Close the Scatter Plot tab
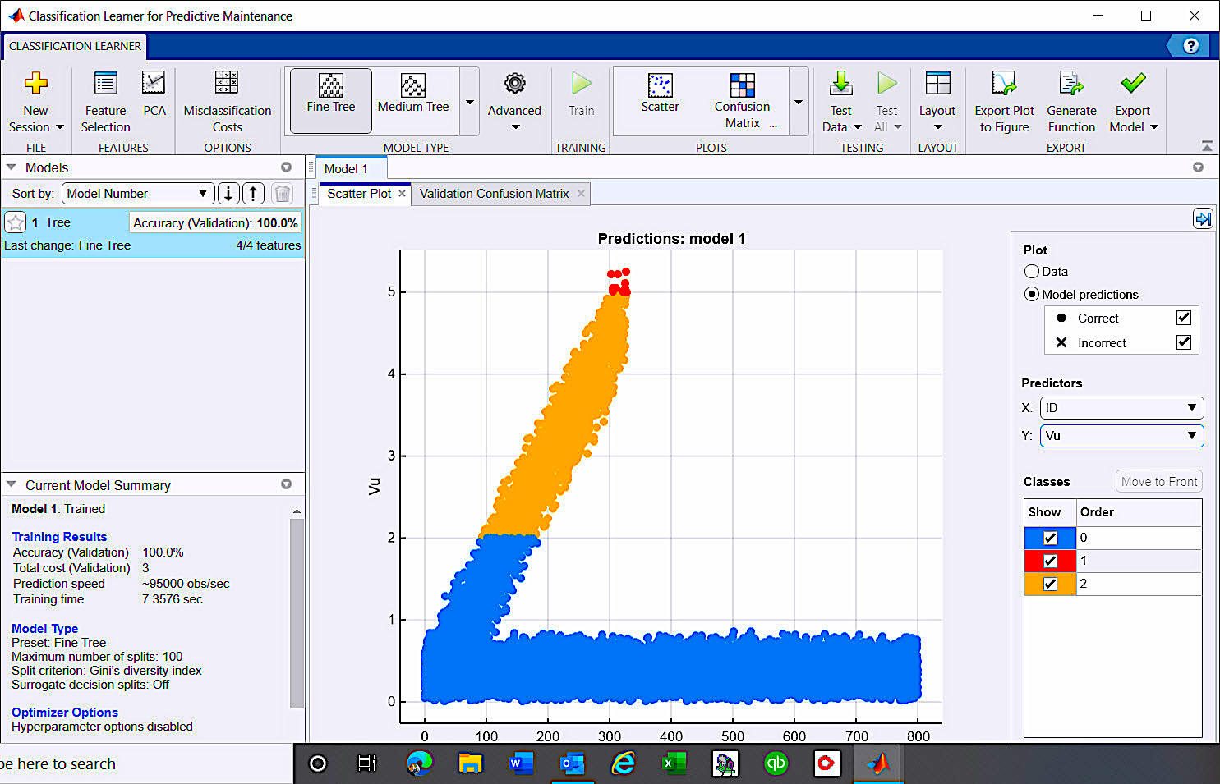Image resolution: width=1220 pixels, height=784 pixels. (x=402, y=194)
